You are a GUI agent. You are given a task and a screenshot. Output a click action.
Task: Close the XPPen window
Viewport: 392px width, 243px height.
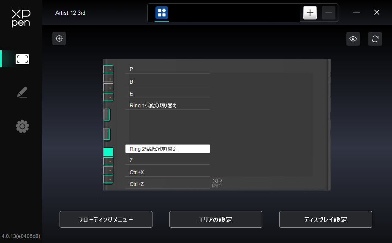pos(377,12)
